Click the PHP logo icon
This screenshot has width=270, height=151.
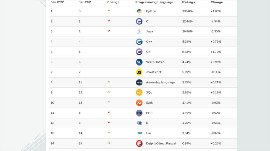coord(139,113)
